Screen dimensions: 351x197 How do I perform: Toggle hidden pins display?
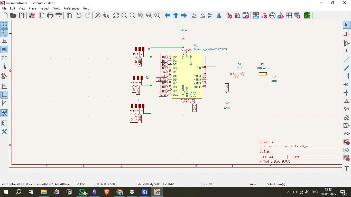[4, 76]
